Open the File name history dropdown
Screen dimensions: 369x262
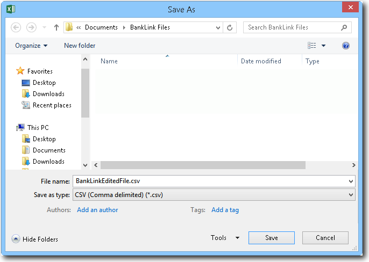tap(351, 181)
